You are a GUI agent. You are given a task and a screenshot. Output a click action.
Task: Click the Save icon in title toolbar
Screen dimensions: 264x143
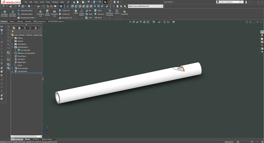tap(89, 2)
